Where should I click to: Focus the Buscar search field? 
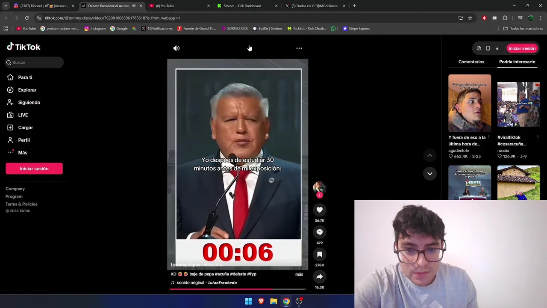34,62
